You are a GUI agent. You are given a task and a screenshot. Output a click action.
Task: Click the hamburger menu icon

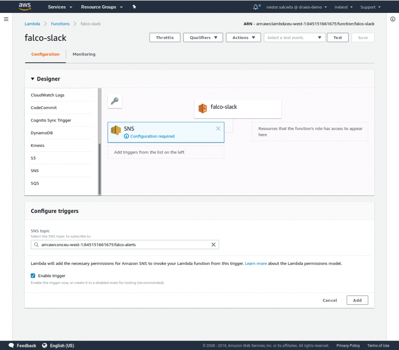pyautogui.click(x=6, y=19)
